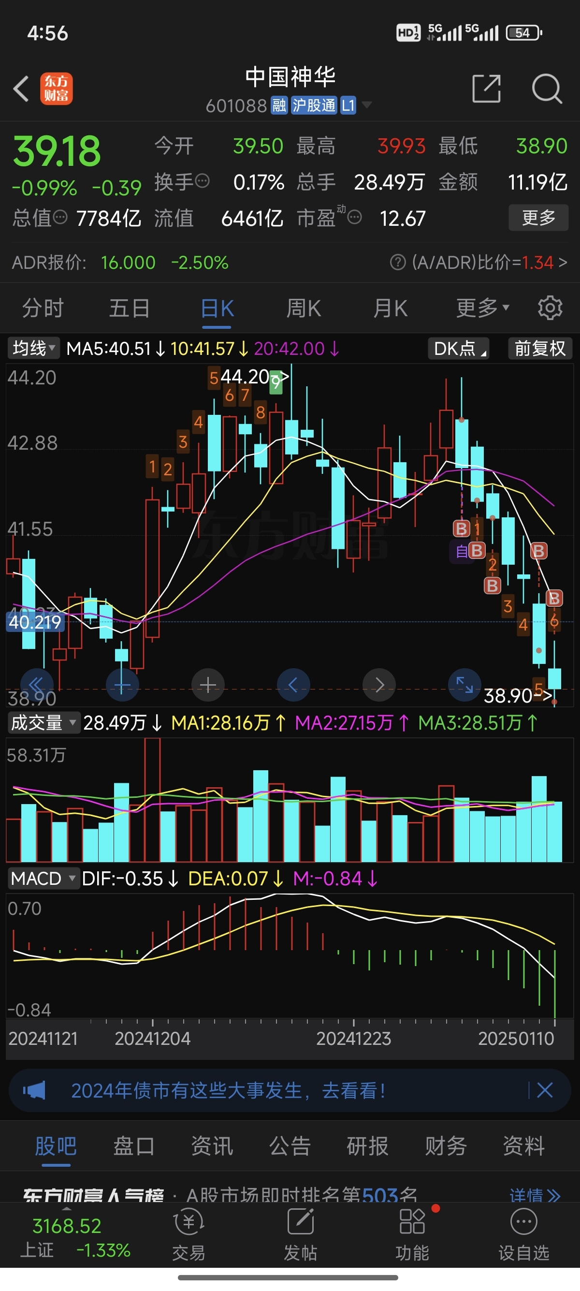Tap ADR报价 16.000 value
This screenshot has height=1291, width=580.
(128, 263)
